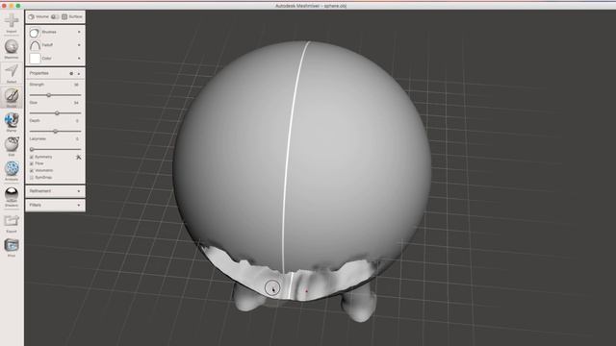Viewport: 616px width, 346px height.
Task: Open the Analysis tool
Action: point(12,170)
